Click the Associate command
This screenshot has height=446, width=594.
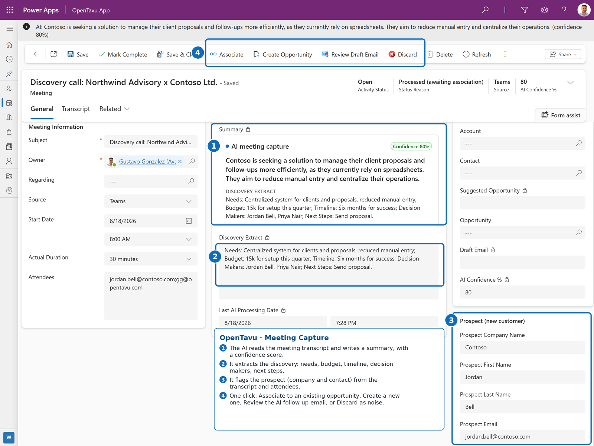227,54
